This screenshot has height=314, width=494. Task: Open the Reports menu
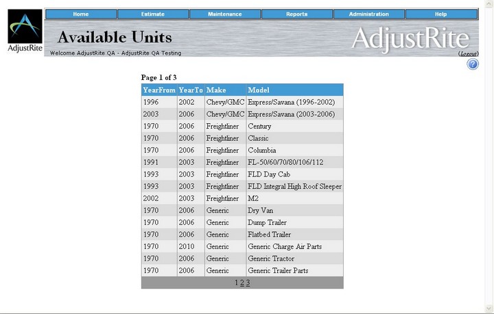297,14
